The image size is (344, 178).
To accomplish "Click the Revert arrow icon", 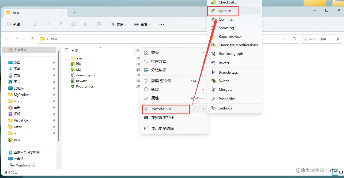I will 213,63.
